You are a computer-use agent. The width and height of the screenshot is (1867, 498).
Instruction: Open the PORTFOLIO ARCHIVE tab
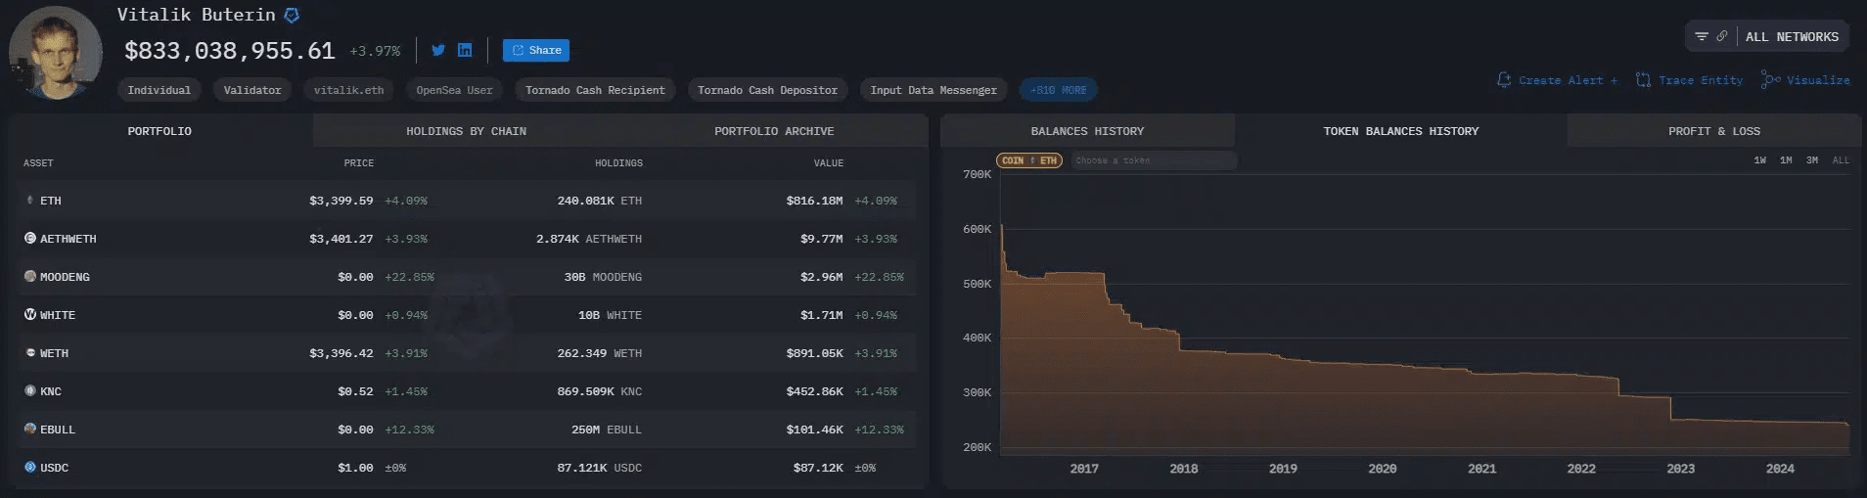coord(774,131)
